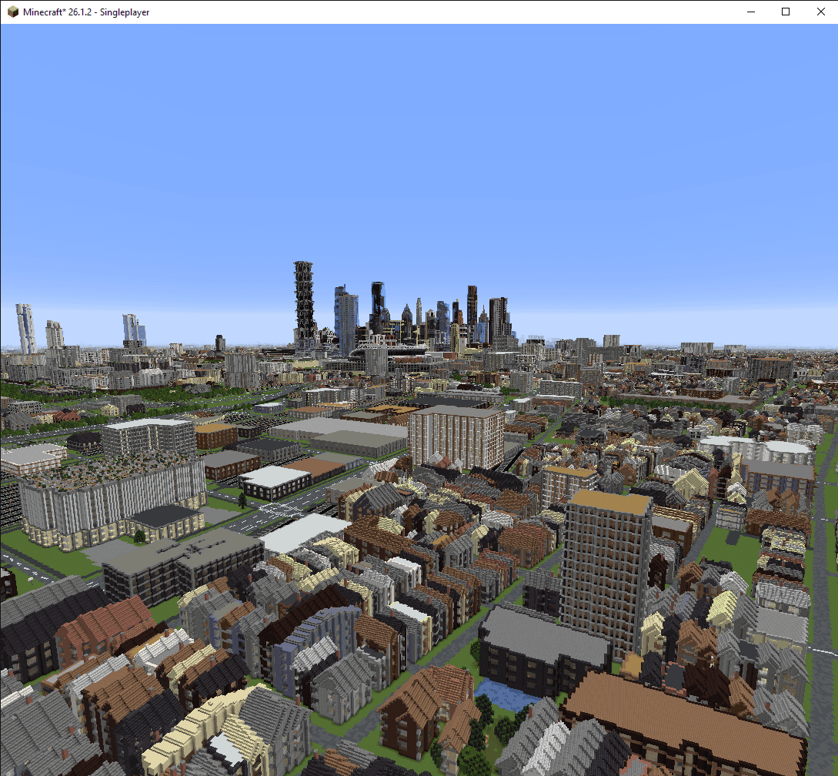838x776 pixels.
Task: Maximize the Minecraft window
Action: click(x=786, y=12)
